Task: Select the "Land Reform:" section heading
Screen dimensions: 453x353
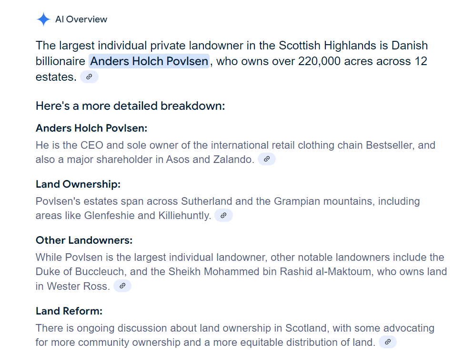Action: [69, 312]
